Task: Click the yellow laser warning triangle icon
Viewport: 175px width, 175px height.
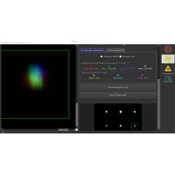Action: (168, 68)
